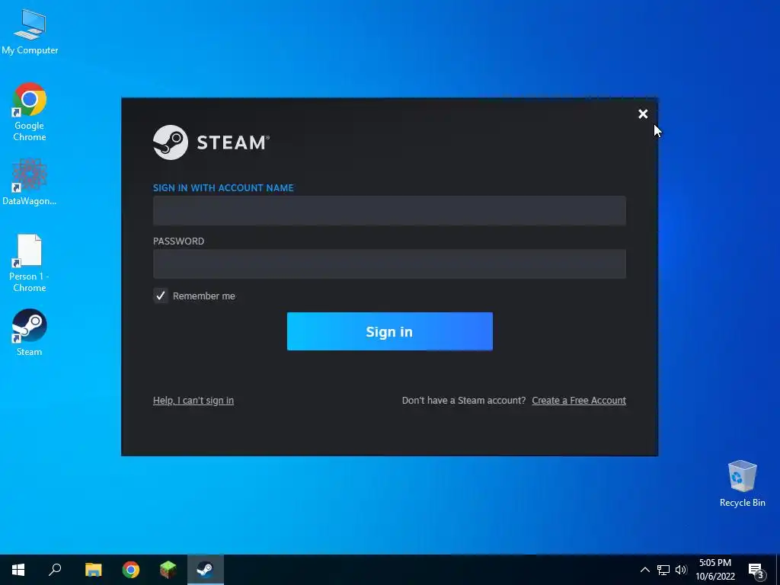Click the Sign in button
Screen dimensions: 780x585
[x=389, y=331]
